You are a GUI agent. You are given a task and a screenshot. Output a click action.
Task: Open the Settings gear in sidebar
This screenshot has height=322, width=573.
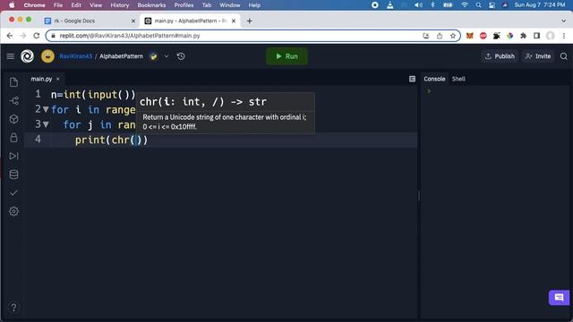click(14, 211)
